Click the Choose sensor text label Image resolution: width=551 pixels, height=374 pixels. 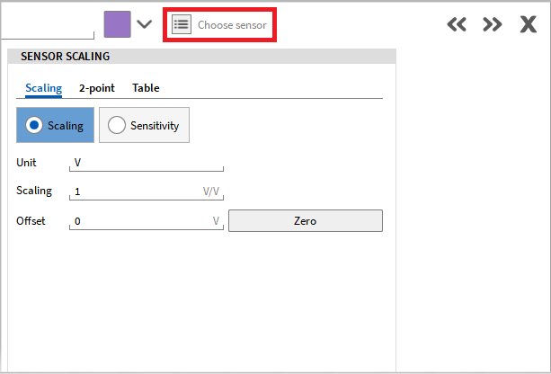(x=232, y=25)
